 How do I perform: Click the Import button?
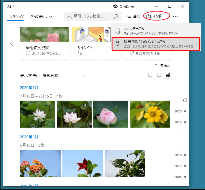(x=156, y=16)
